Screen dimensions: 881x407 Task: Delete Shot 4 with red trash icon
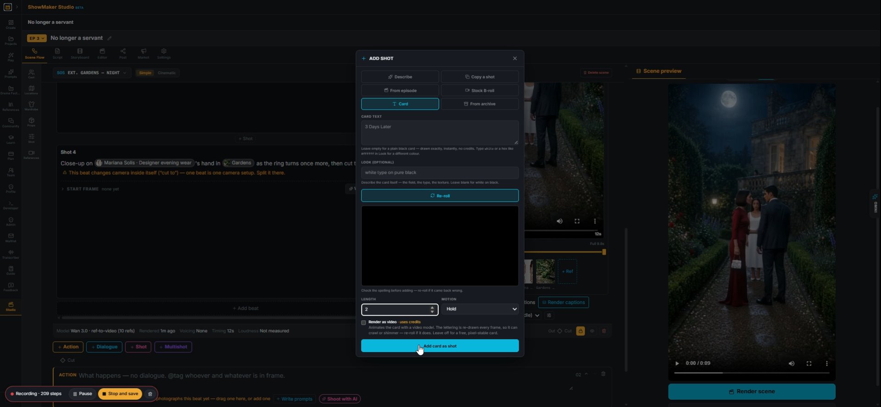pos(604,331)
